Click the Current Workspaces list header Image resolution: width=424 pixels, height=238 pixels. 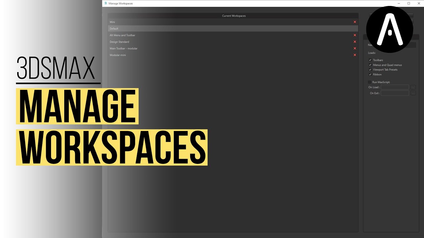(x=234, y=16)
